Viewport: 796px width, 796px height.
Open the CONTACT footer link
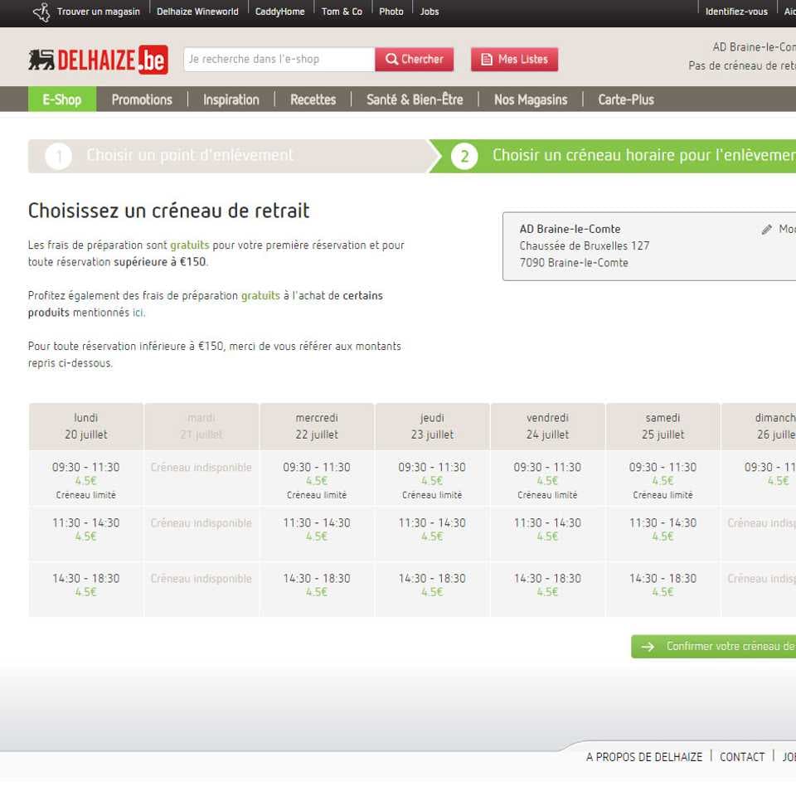point(742,757)
